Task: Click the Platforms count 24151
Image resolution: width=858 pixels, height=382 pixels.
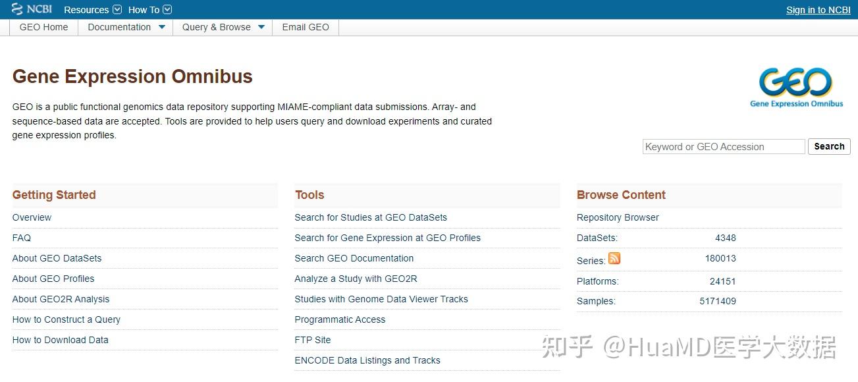Action: [723, 281]
